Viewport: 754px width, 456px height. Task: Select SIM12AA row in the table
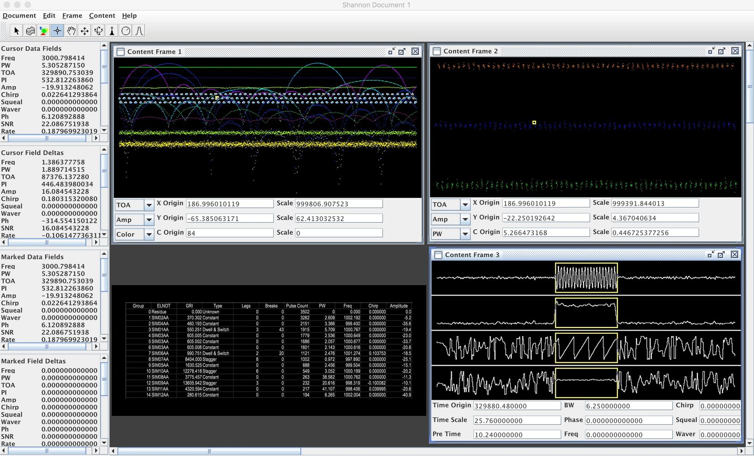(269, 395)
